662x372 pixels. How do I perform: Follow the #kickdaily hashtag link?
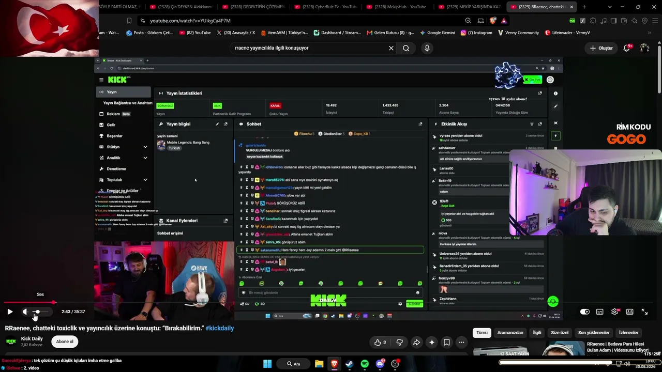pos(220,328)
